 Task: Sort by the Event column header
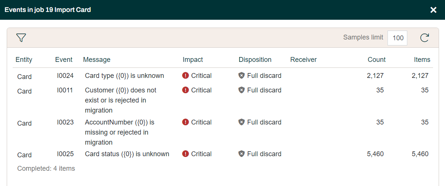coord(64,60)
